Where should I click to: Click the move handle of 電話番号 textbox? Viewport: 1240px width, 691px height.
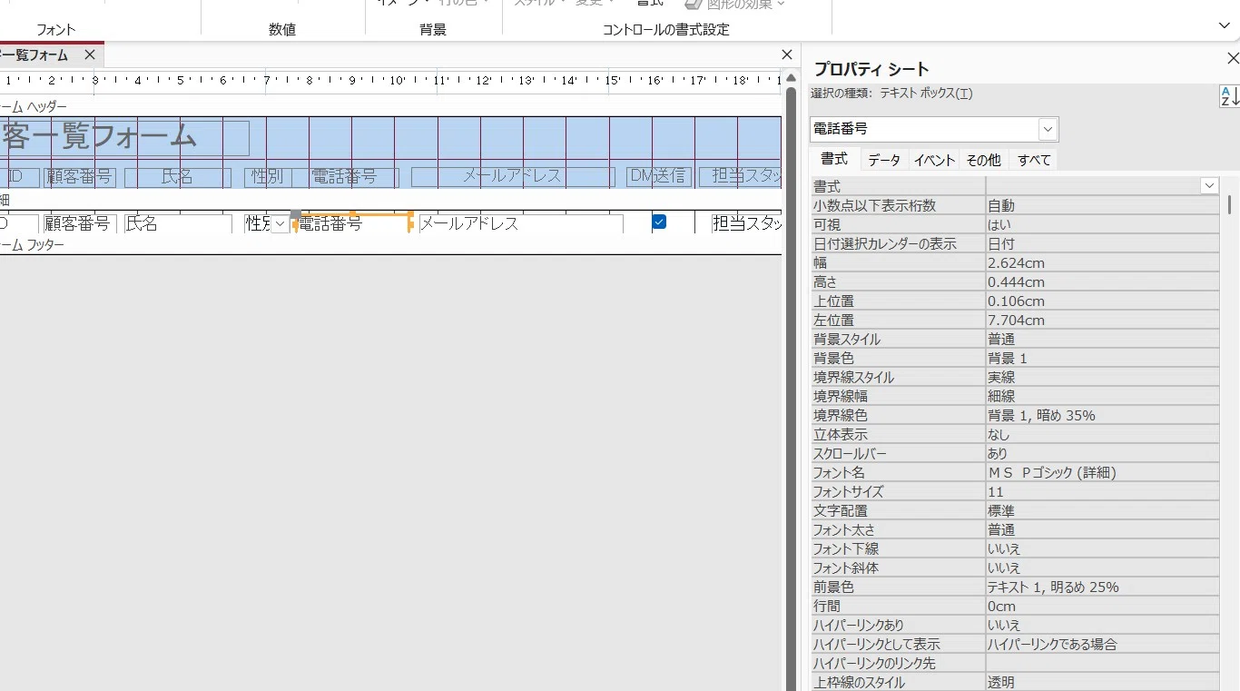pyautogui.click(x=295, y=214)
